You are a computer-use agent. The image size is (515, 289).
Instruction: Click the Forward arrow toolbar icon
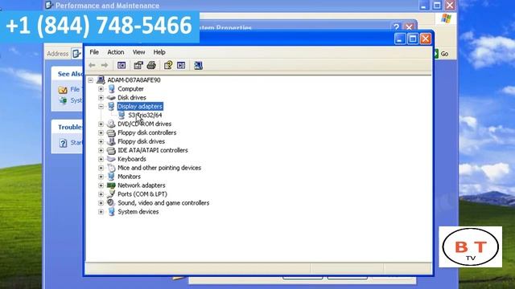coord(104,65)
